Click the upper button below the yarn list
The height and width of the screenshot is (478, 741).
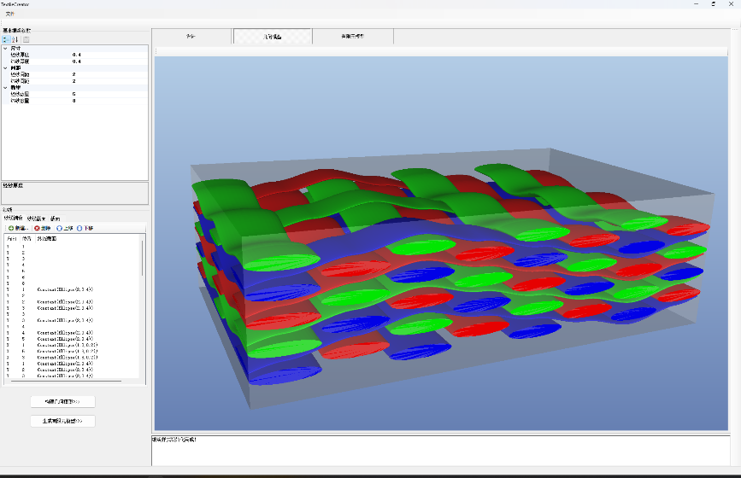[x=62, y=401]
